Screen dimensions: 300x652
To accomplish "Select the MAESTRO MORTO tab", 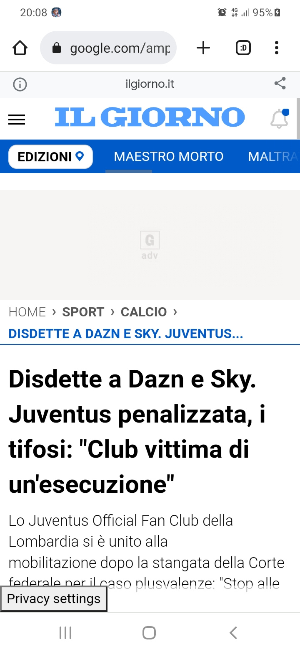I will (x=169, y=156).
